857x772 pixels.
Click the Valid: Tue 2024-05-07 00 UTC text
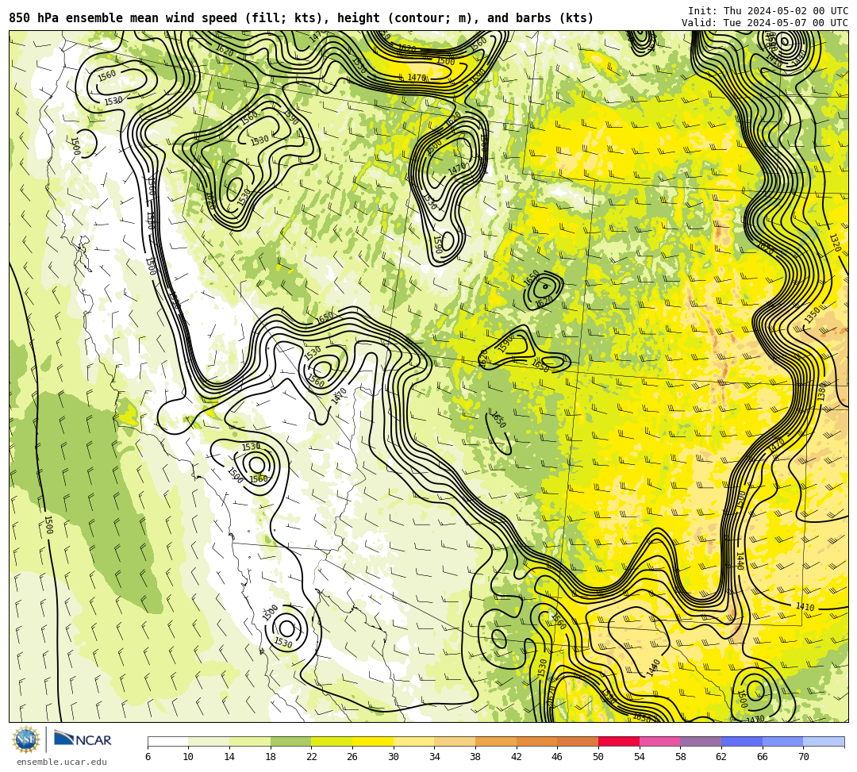[765, 23]
